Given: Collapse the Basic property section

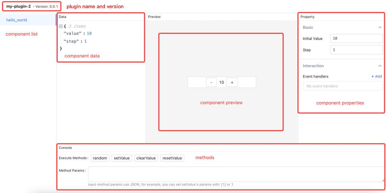Looking at the screenshot, I should point(380,27).
